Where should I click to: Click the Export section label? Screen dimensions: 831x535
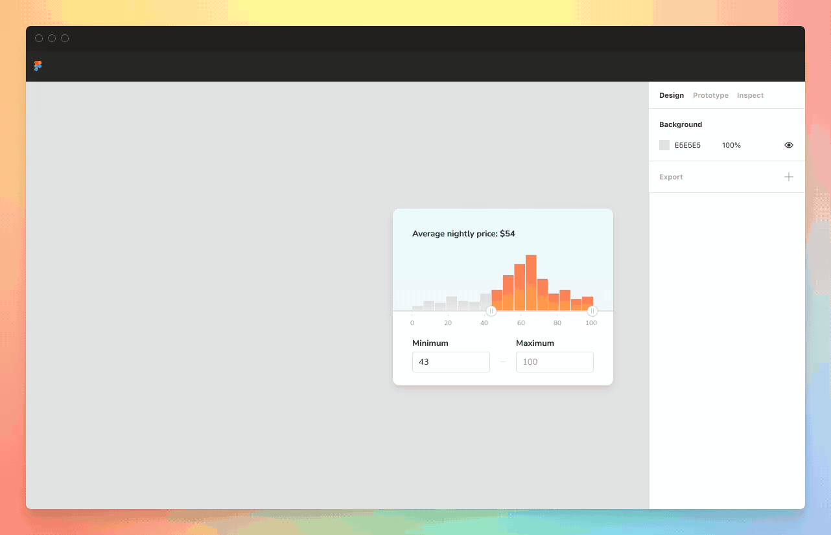point(671,177)
